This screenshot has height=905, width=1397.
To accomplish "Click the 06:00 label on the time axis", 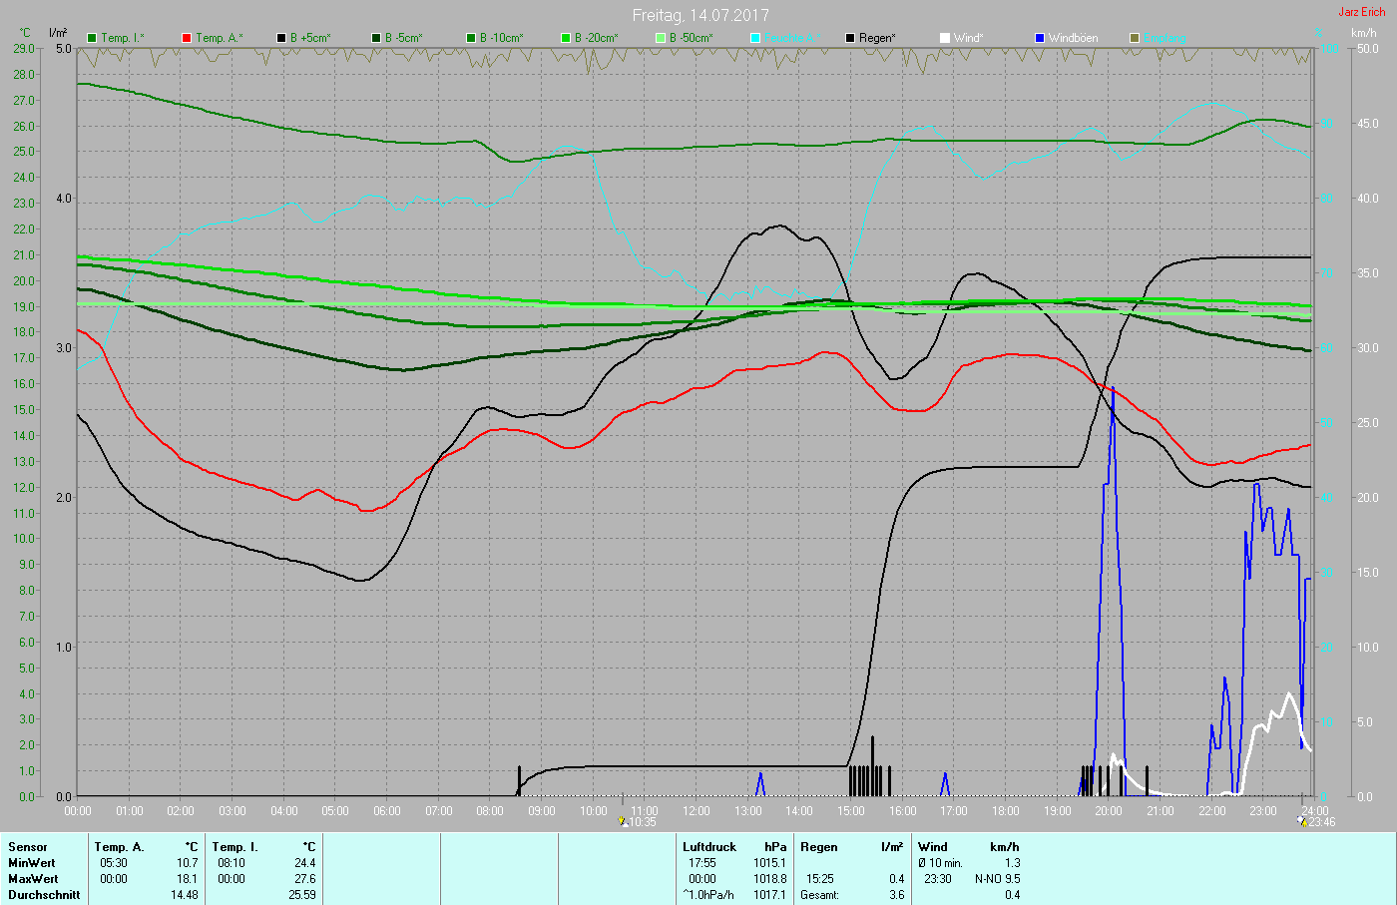I will click(387, 811).
